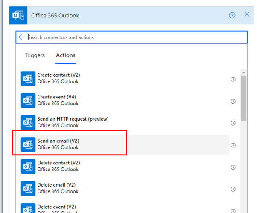The width and height of the screenshot is (257, 213).
Task: Switch to the Triggers tab
Action: [x=35, y=55]
